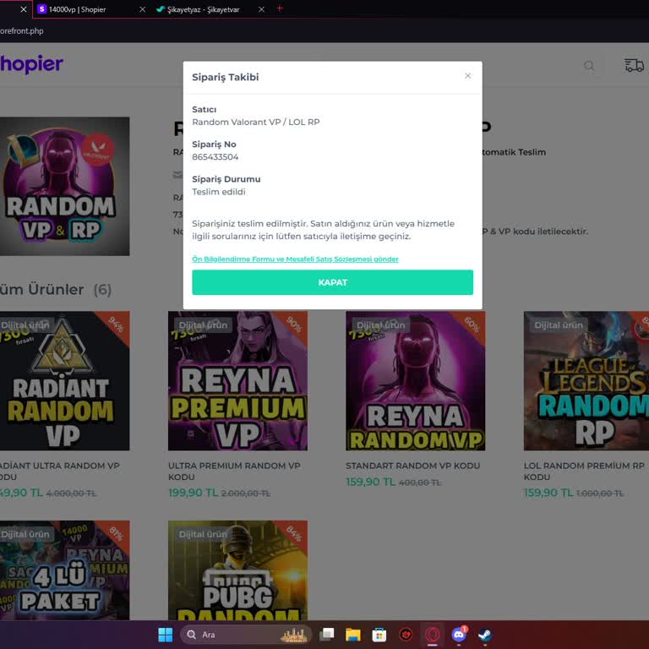The image size is (649, 649).
Task: Click the 94% discount ribbon on Radiant product
Action: (x=116, y=324)
